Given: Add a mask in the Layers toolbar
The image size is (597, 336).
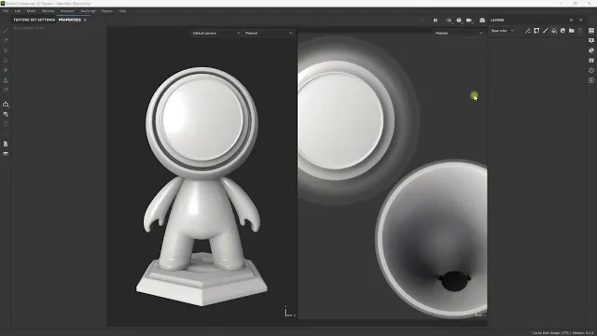Looking at the screenshot, I should (536, 31).
